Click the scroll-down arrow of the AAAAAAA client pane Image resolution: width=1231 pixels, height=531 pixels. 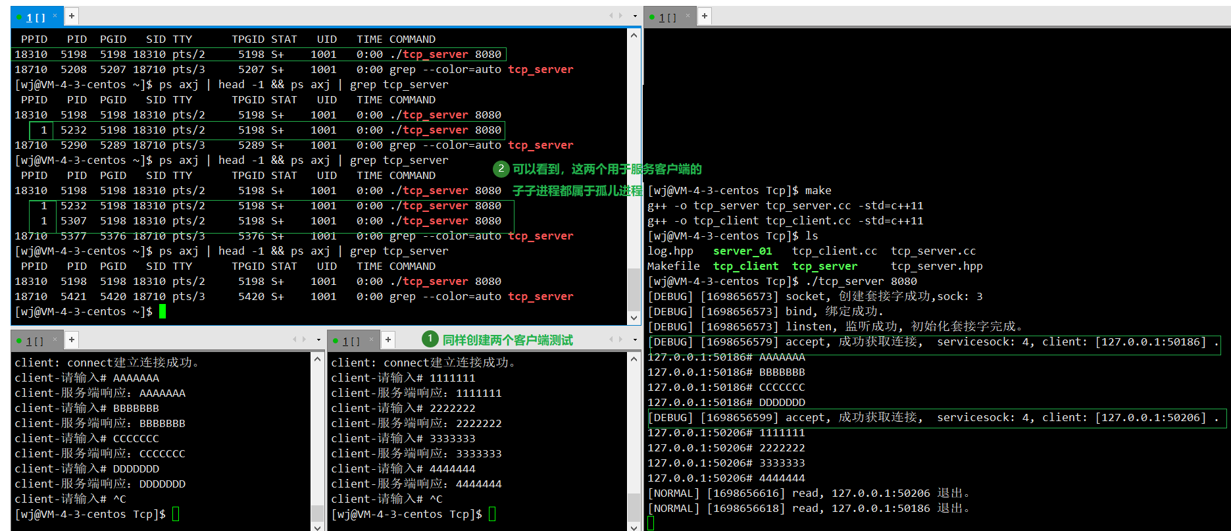point(317,526)
